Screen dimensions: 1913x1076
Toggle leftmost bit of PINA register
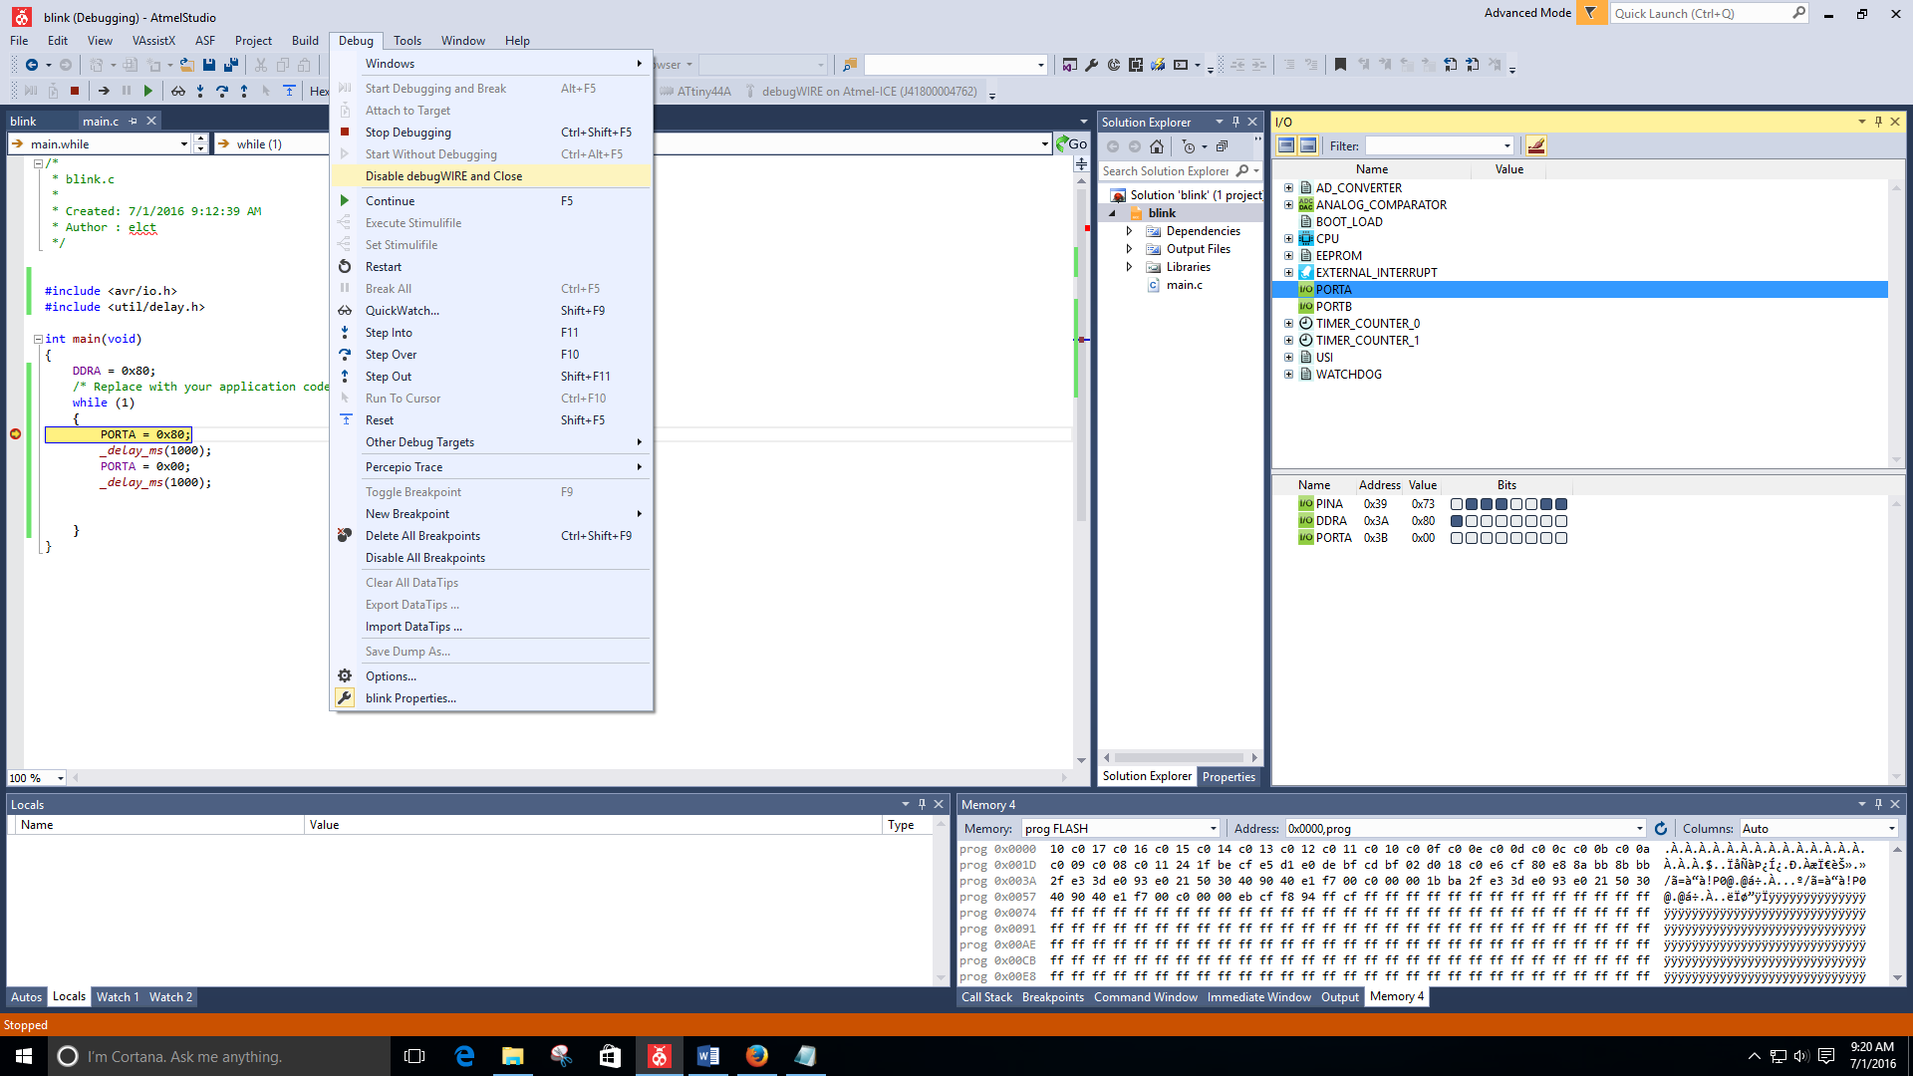click(1457, 504)
